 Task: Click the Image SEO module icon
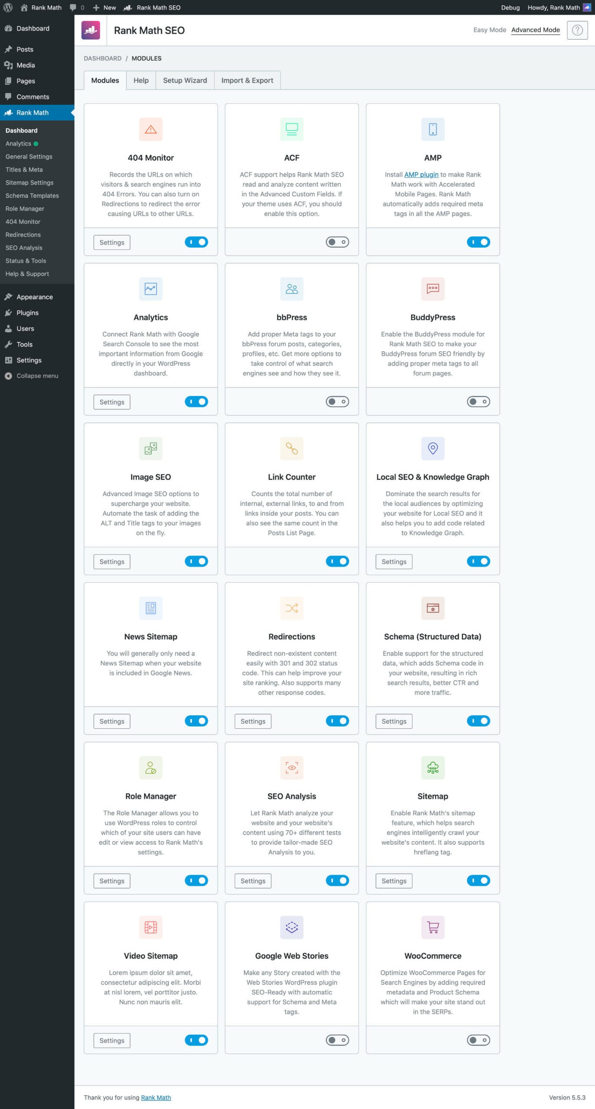[x=150, y=448]
